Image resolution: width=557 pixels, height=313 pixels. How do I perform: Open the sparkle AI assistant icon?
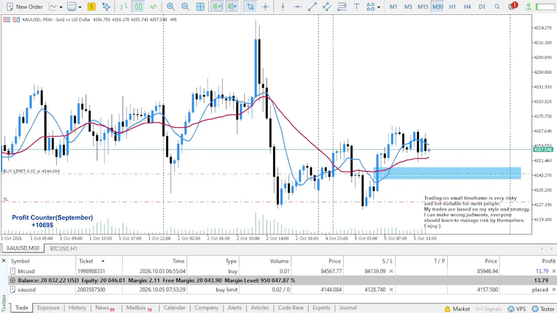106,7
